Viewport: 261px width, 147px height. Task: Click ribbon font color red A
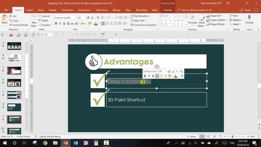[96, 24]
